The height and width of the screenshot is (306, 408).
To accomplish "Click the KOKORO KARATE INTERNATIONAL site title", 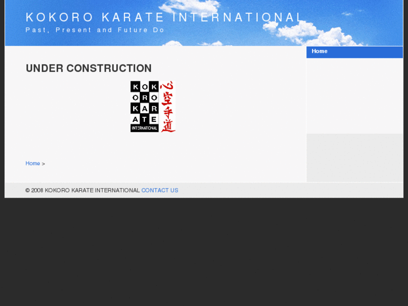I will pyautogui.click(x=164, y=17).
